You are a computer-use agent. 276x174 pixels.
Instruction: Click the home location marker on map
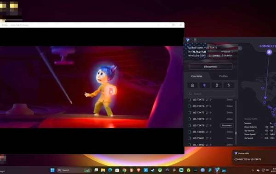pyautogui.click(x=269, y=52)
